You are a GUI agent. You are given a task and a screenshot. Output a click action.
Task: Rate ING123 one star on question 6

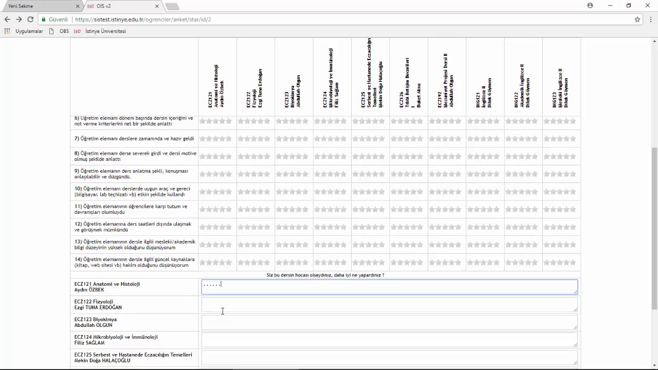click(546, 121)
